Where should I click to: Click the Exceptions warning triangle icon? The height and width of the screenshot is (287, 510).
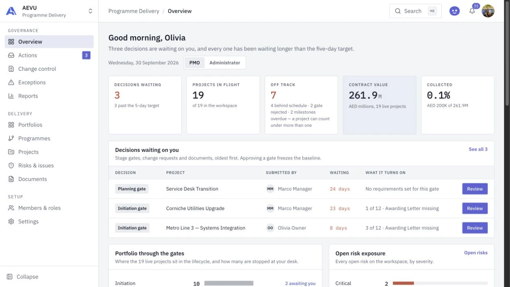[11, 82]
